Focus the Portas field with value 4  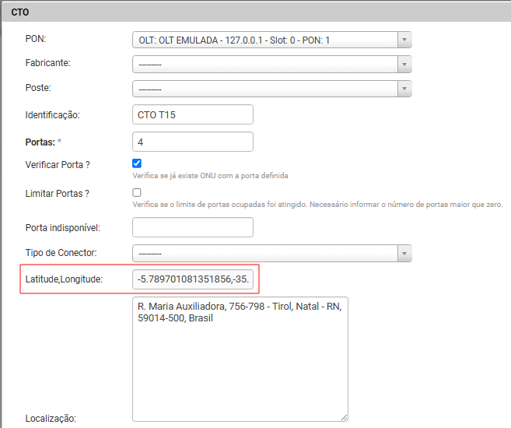[193, 142]
